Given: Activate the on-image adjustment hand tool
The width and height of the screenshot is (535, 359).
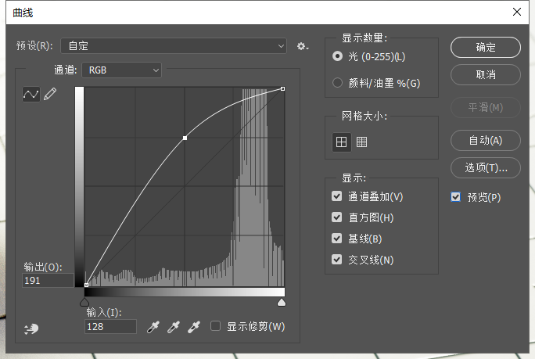Looking at the screenshot, I should pyautogui.click(x=31, y=329).
